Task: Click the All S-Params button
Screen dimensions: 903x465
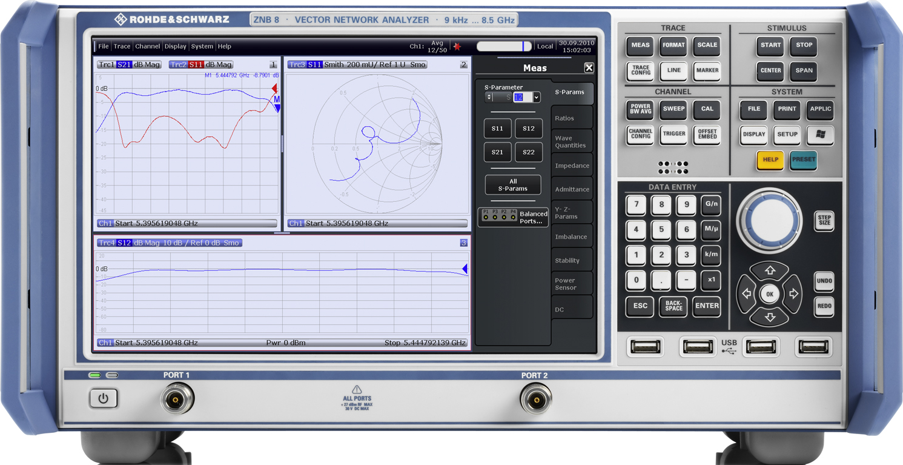Action: [x=513, y=185]
